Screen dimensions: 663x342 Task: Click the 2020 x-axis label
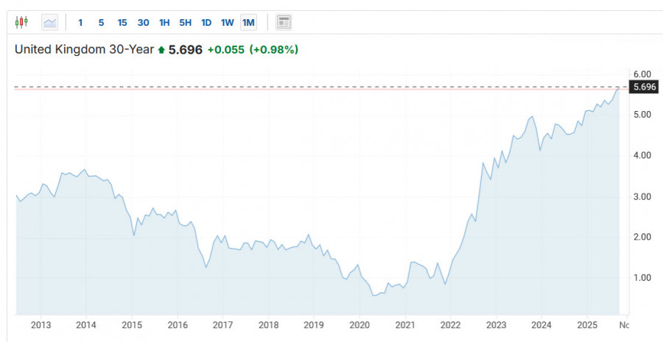[x=359, y=325]
